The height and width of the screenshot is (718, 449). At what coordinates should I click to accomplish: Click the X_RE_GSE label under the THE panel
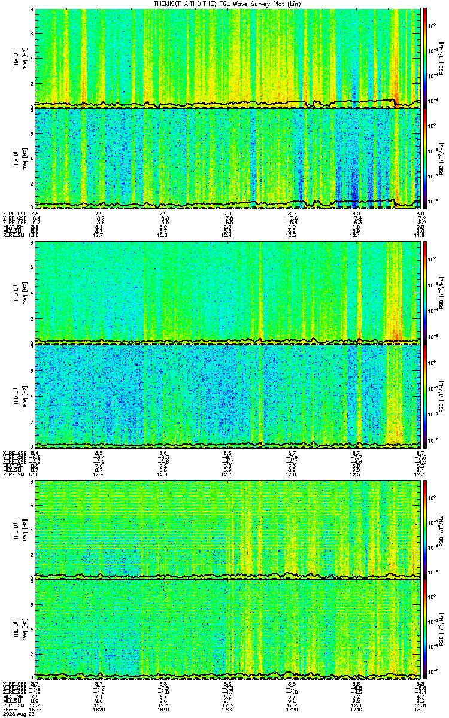click(13, 683)
